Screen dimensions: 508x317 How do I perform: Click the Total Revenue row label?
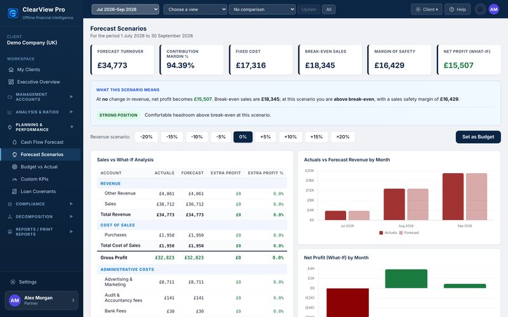click(x=116, y=214)
